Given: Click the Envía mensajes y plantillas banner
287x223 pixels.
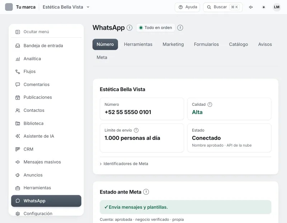Looking at the screenshot, I should coord(185,207).
